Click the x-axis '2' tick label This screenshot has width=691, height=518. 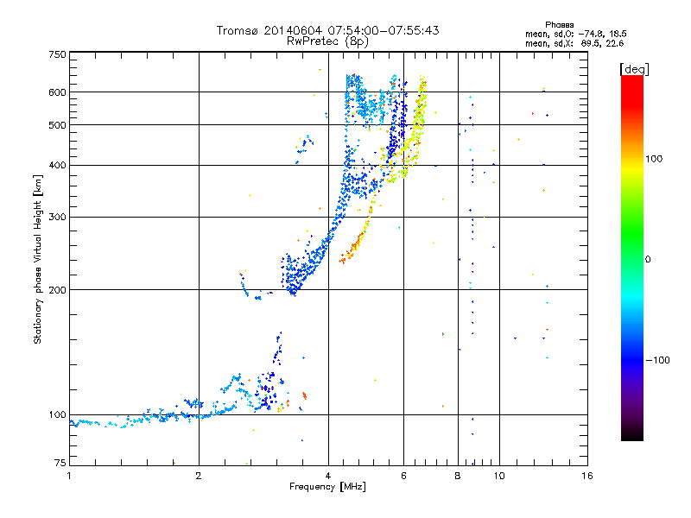(x=199, y=476)
